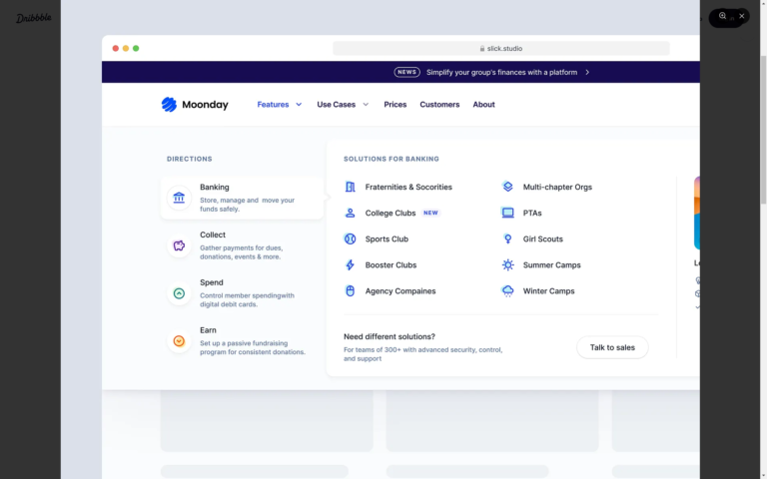Viewport: 767px width, 479px height.
Task: Click the Banking building icon
Action: pyautogui.click(x=179, y=198)
